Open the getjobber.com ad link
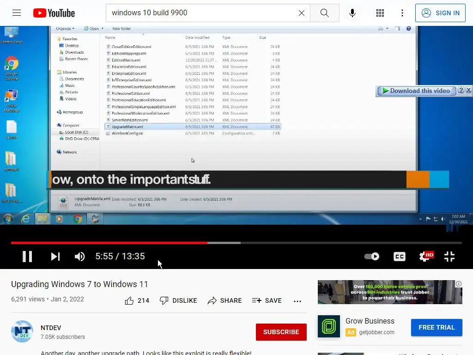This screenshot has width=473, height=355. 376,332
